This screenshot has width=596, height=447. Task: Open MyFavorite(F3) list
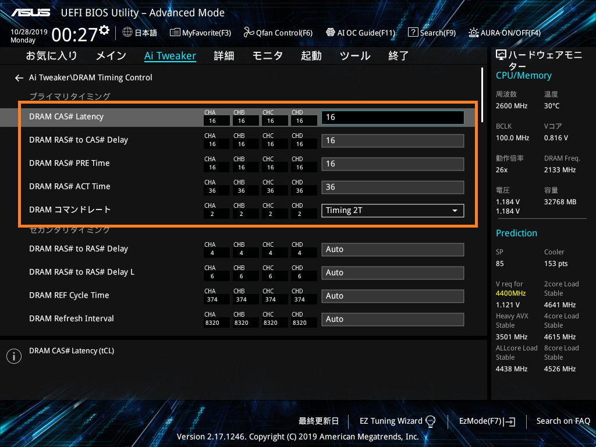pos(200,33)
